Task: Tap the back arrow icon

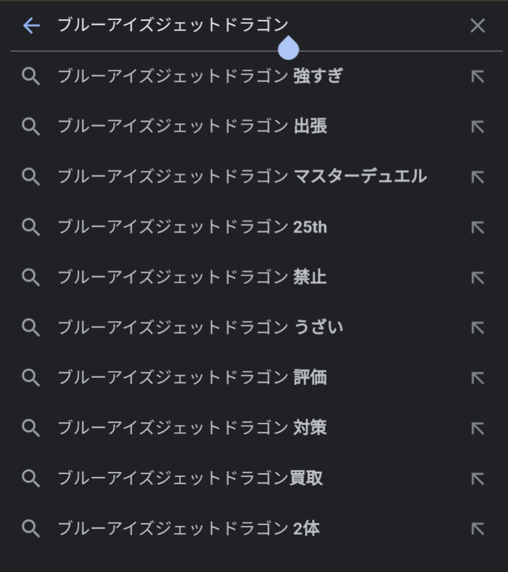Action: point(31,26)
